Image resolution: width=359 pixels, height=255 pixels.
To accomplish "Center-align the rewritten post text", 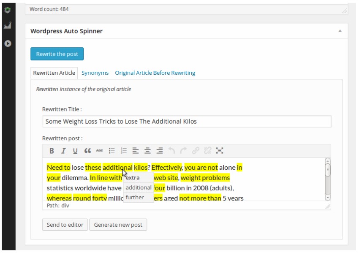I will pos(147,151).
